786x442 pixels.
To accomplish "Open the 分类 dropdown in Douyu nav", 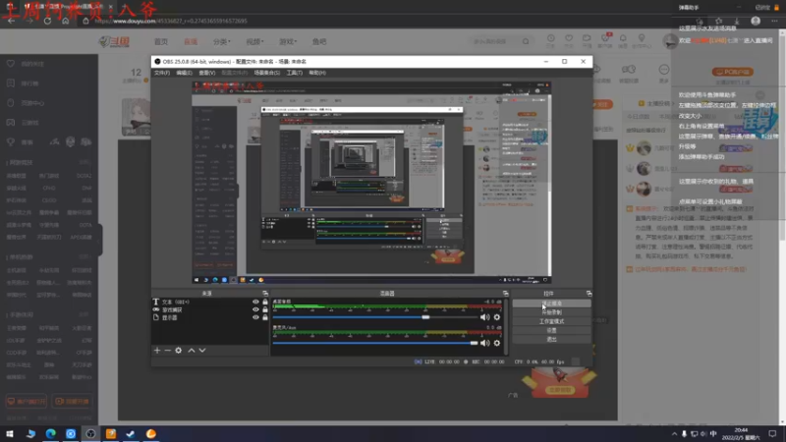I will pos(221,41).
